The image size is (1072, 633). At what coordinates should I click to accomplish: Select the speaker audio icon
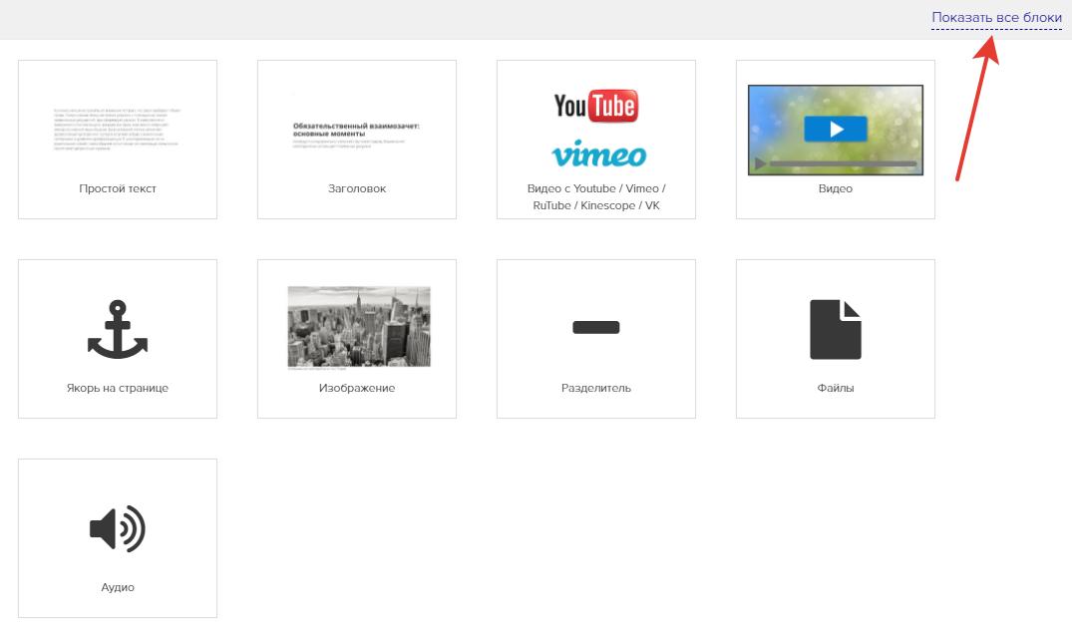point(118,528)
